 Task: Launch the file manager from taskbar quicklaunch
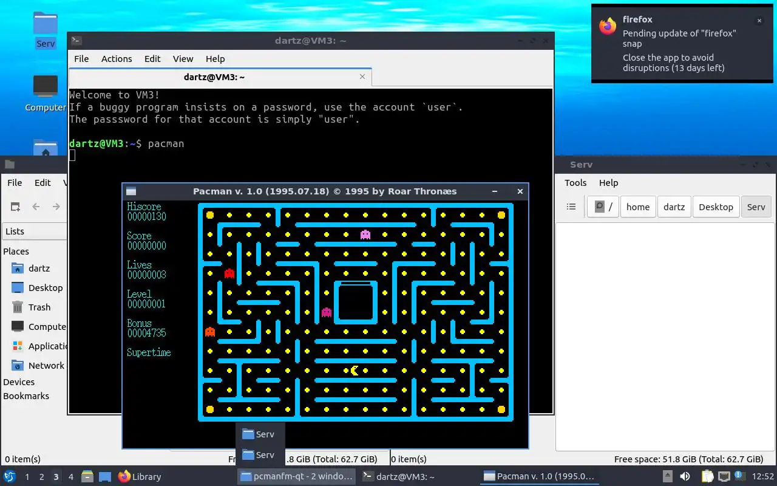point(87,477)
